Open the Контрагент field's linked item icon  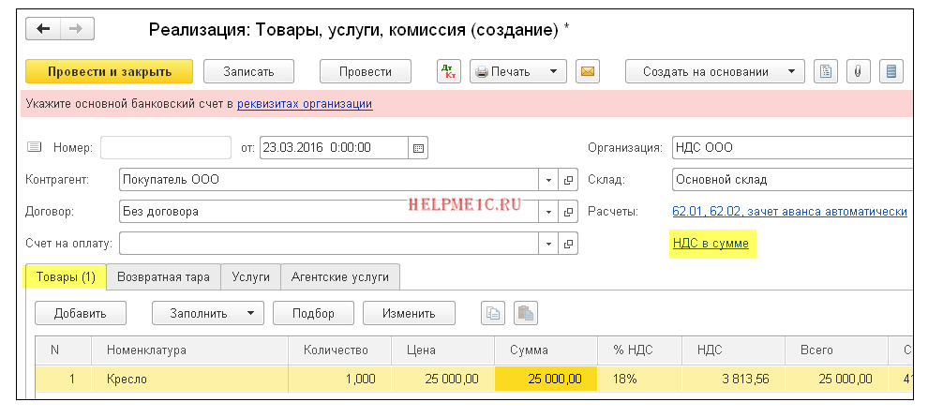tap(568, 180)
